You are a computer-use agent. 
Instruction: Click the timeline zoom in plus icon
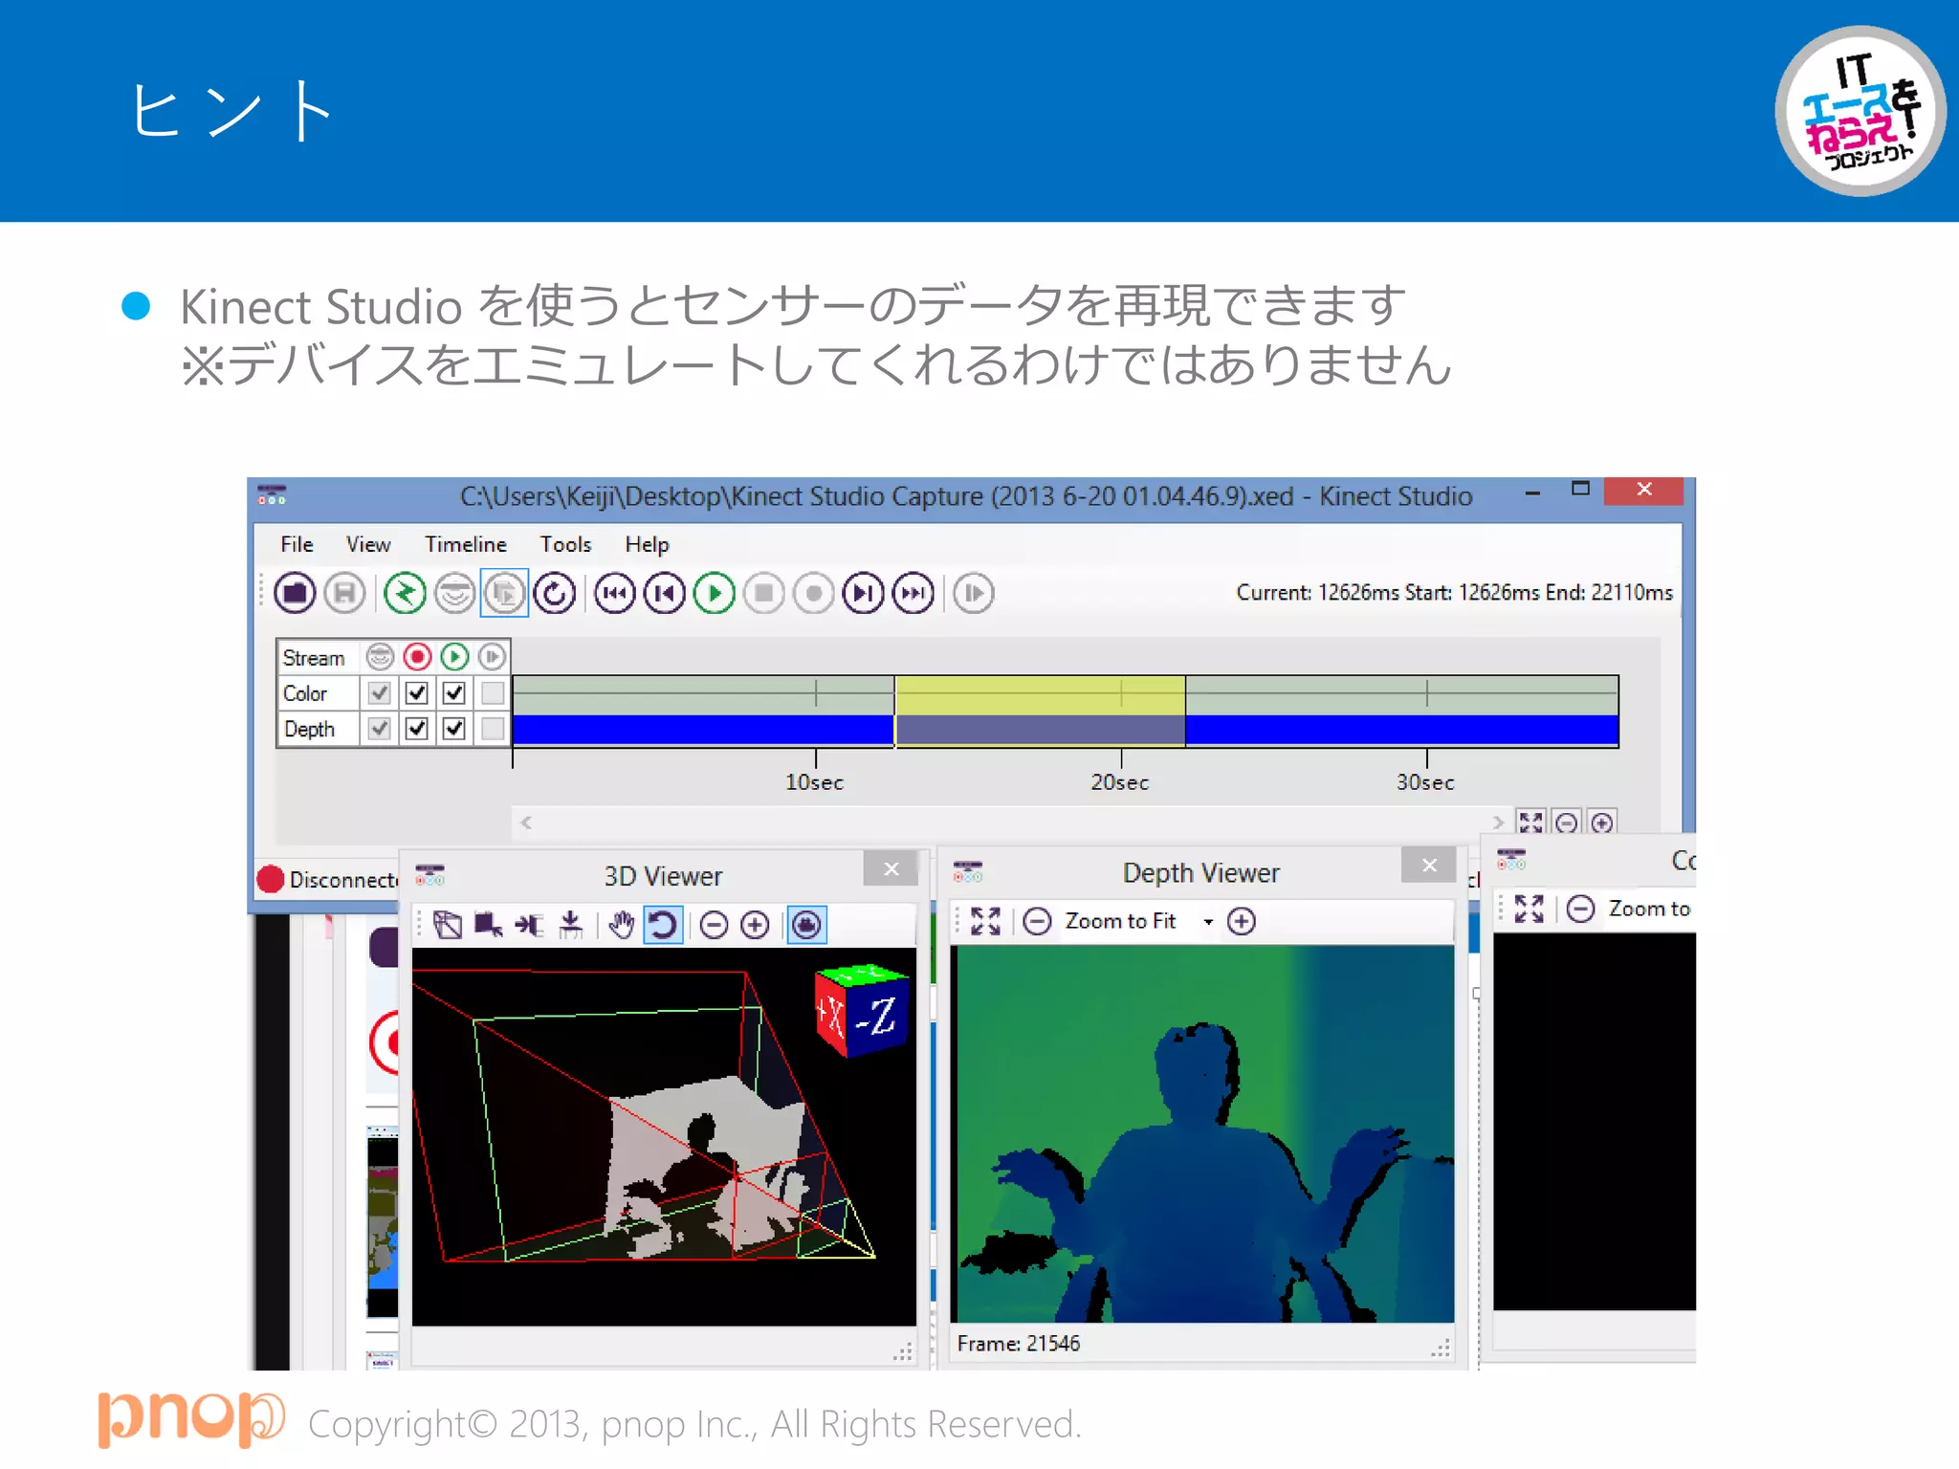click(1602, 822)
